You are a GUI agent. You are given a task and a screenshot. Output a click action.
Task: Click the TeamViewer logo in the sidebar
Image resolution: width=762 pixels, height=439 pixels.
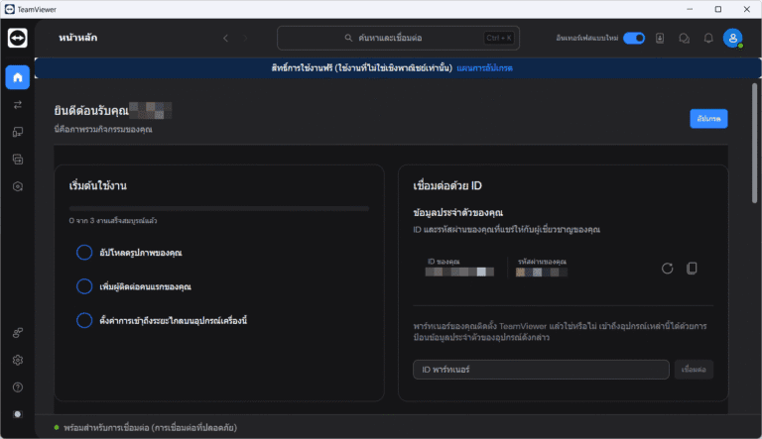coord(18,38)
